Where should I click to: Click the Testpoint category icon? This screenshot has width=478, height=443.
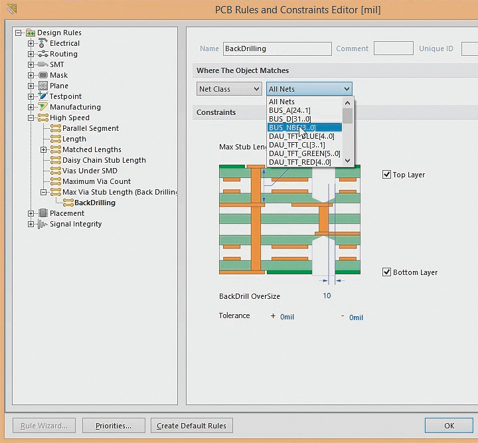[43, 96]
